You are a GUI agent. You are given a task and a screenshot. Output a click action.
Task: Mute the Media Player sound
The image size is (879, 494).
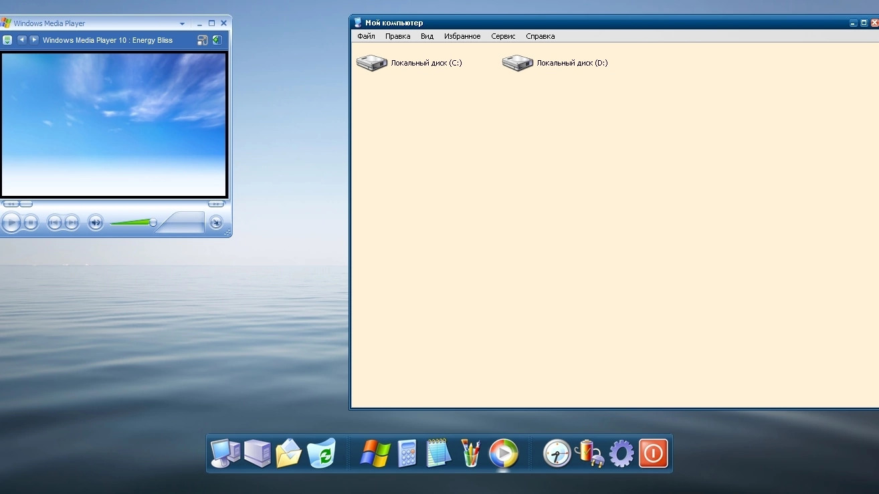tap(96, 223)
